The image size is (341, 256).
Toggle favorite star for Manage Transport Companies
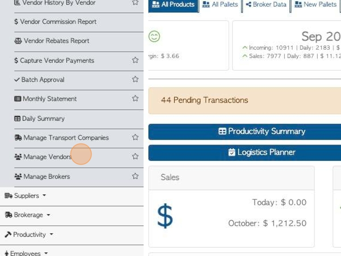135,137
